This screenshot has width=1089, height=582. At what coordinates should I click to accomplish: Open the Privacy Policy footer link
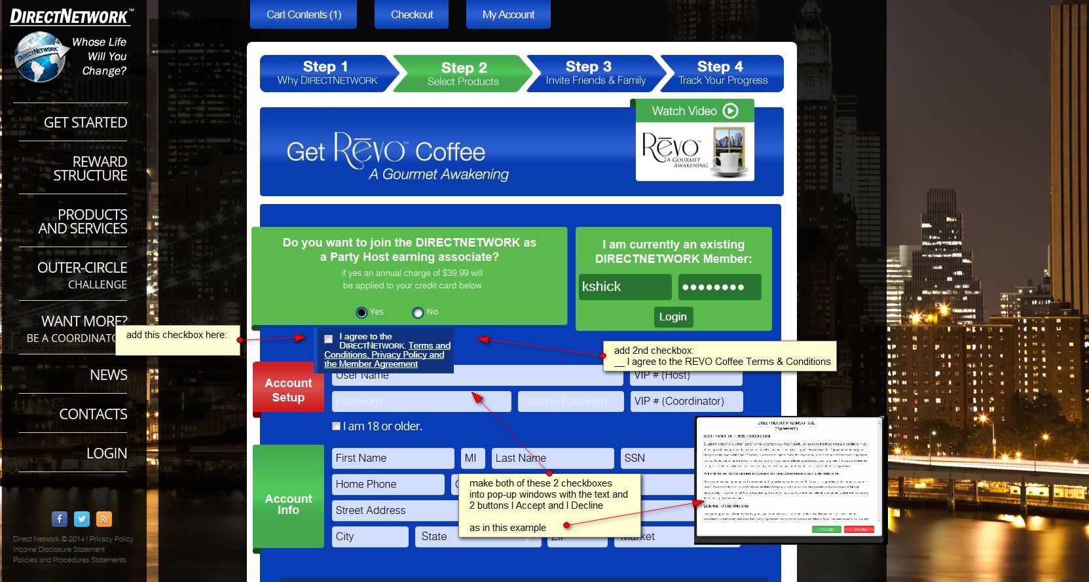click(x=111, y=539)
